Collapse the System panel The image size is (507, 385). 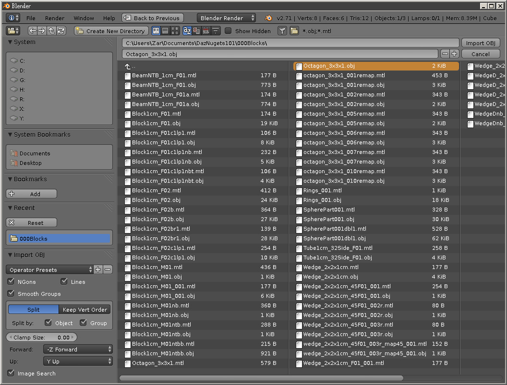[x=10, y=42]
